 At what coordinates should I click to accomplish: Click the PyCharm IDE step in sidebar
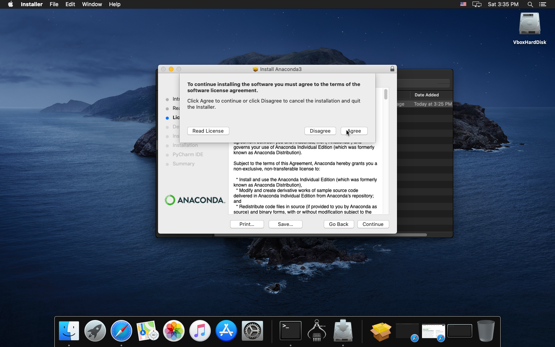click(x=188, y=155)
